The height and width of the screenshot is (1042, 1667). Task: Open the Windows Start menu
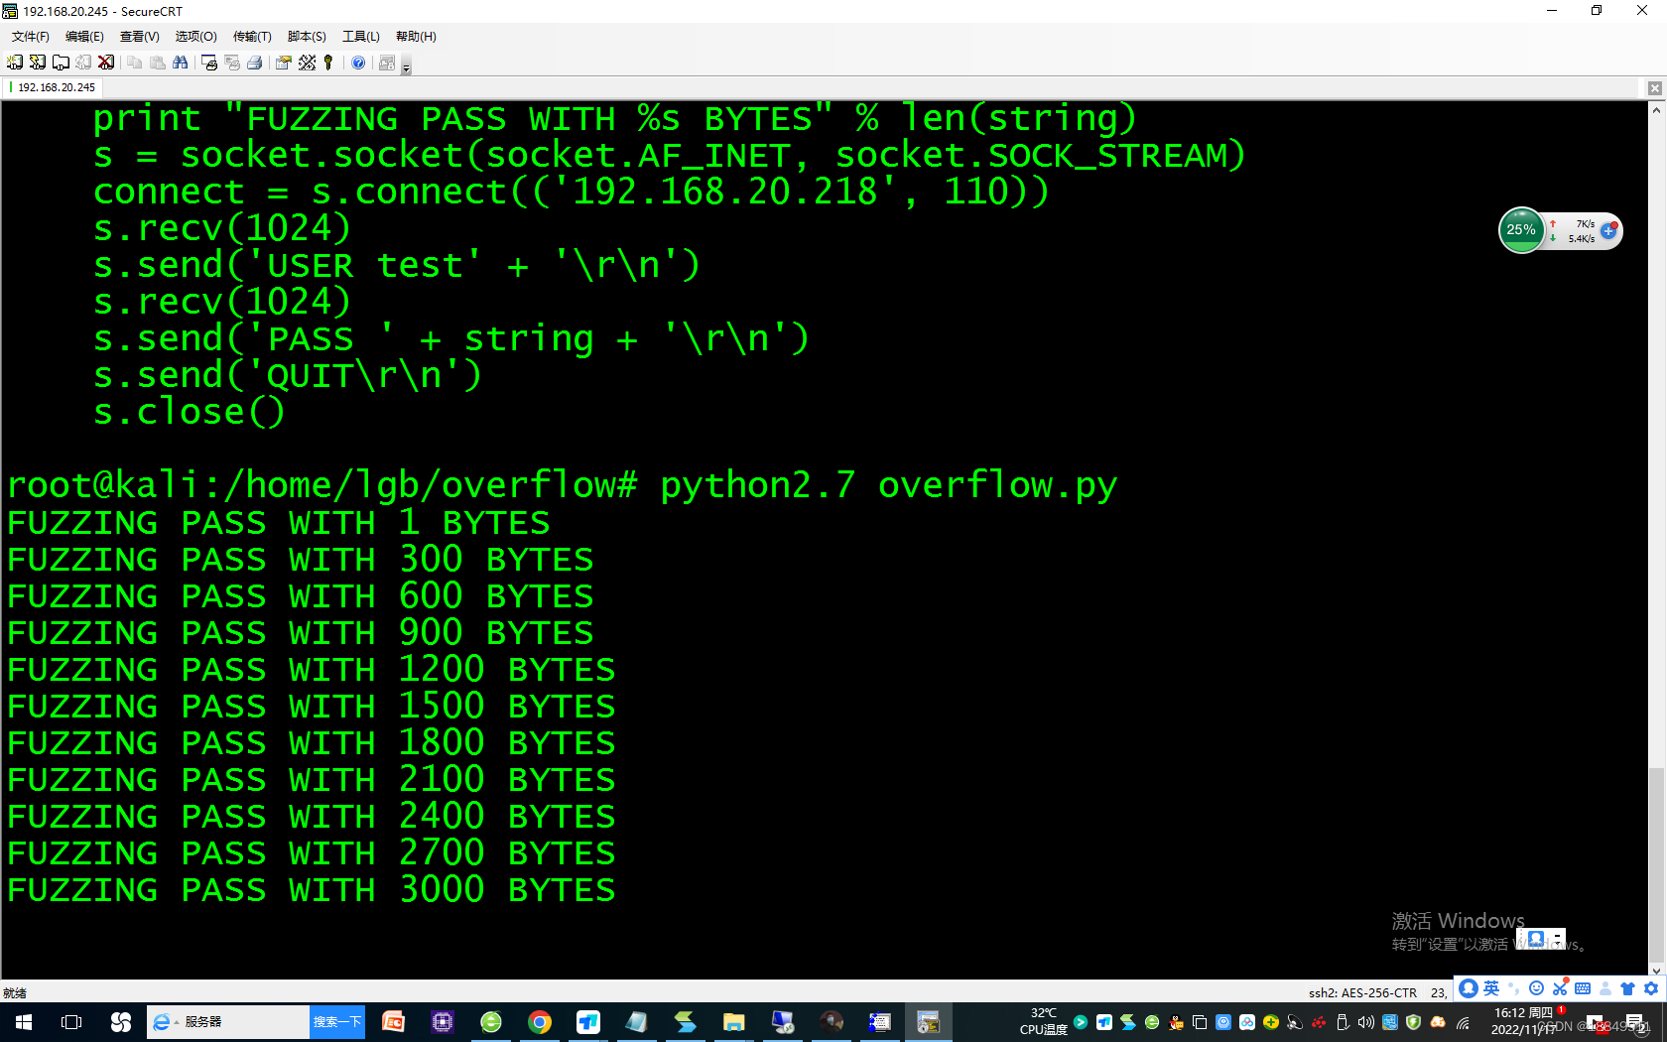tap(24, 1022)
